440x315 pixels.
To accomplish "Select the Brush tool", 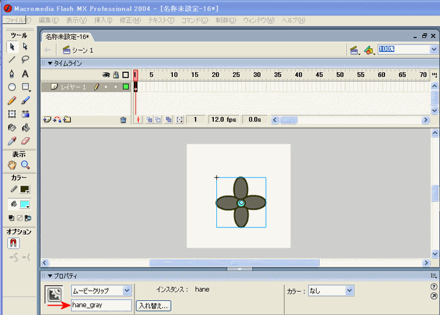I will [x=25, y=101].
